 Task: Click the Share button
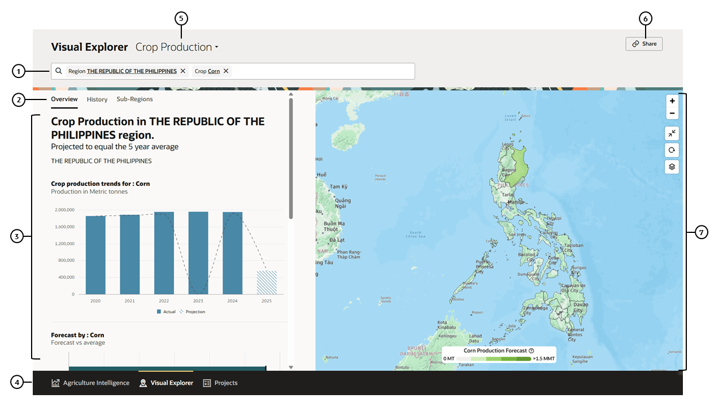tap(644, 44)
